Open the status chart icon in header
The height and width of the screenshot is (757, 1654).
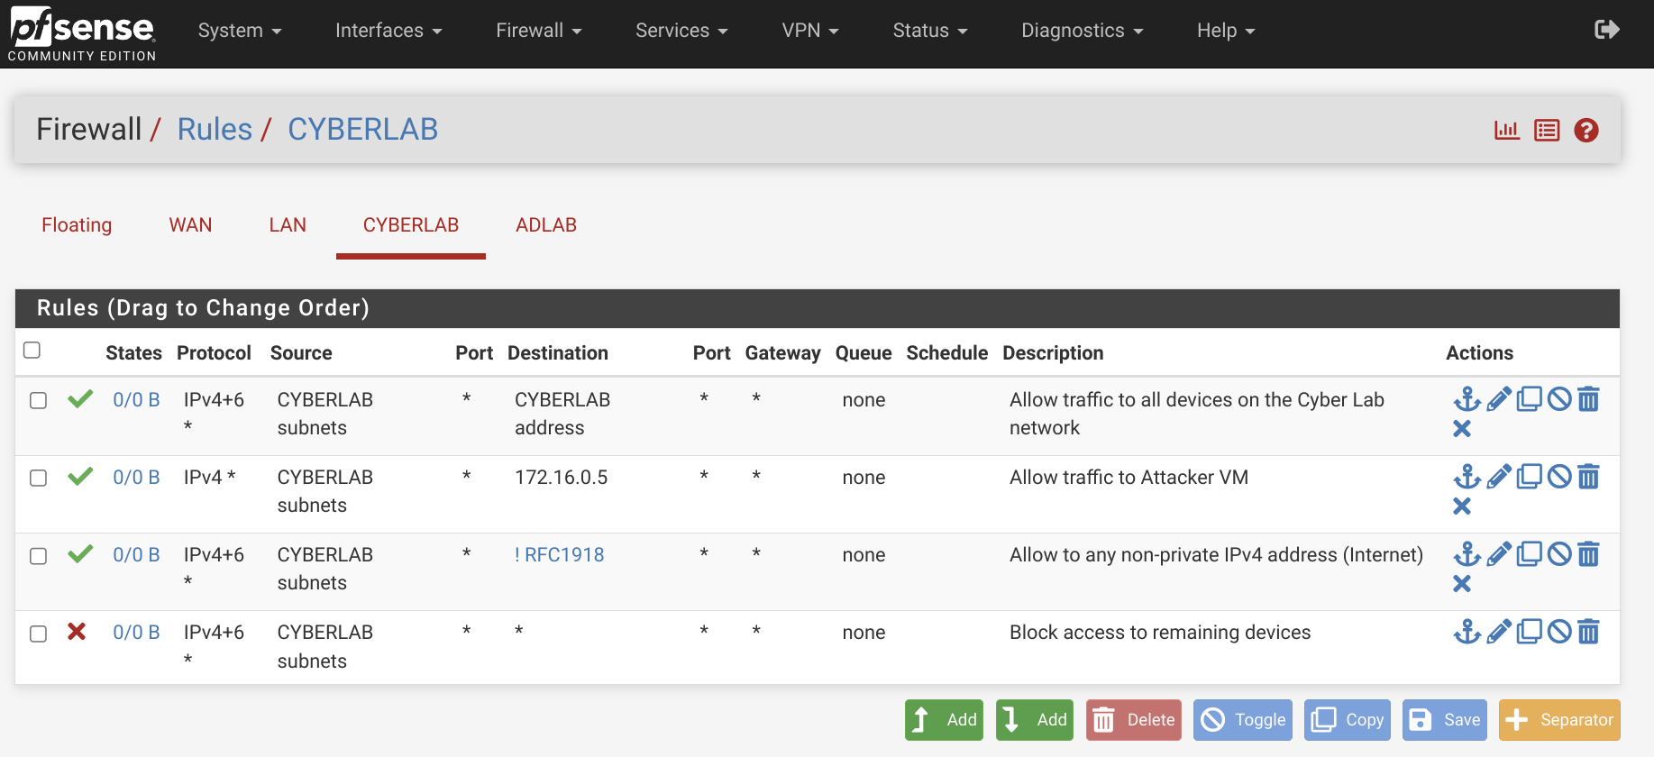tap(1507, 131)
